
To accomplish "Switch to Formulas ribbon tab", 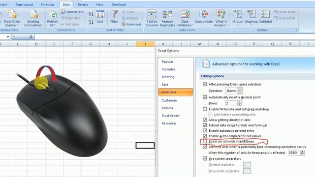I will tap(47, 4).
